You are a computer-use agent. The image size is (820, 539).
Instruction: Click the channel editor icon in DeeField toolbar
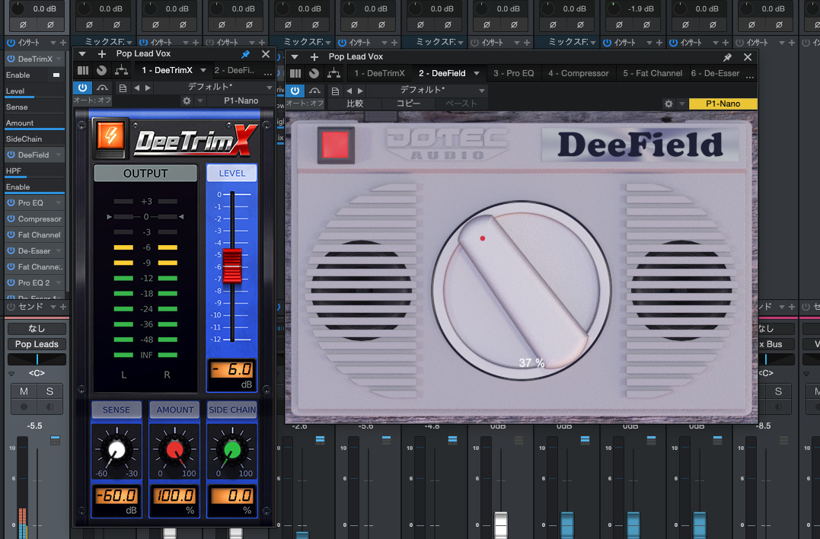tap(295, 73)
